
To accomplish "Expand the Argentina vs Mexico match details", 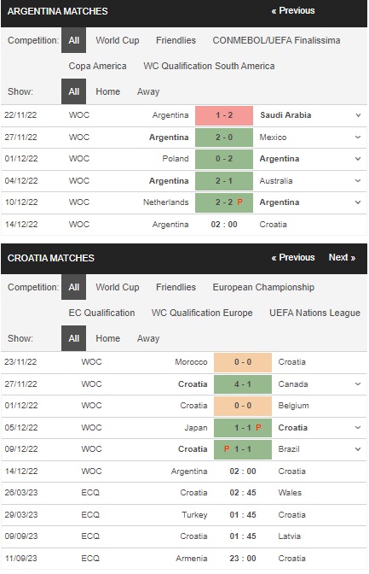I will (358, 138).
